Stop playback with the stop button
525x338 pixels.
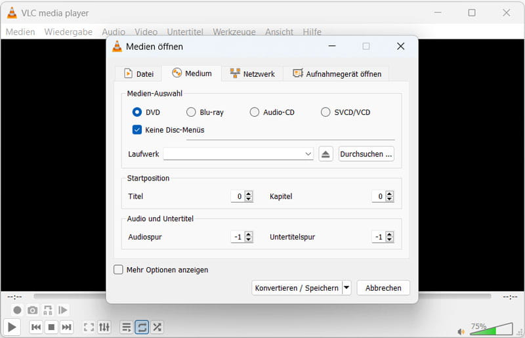(x=51, y=327)
